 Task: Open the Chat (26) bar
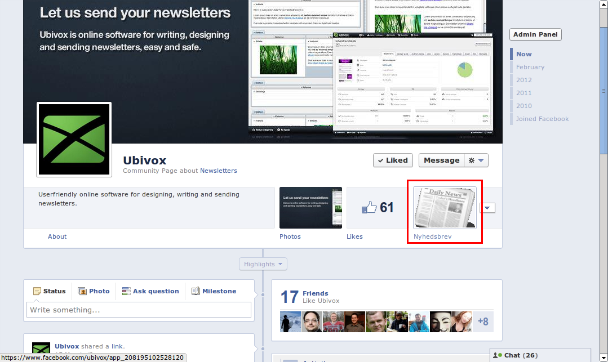point(540,355)
